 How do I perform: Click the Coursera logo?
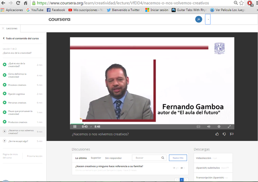pos(59,19)
